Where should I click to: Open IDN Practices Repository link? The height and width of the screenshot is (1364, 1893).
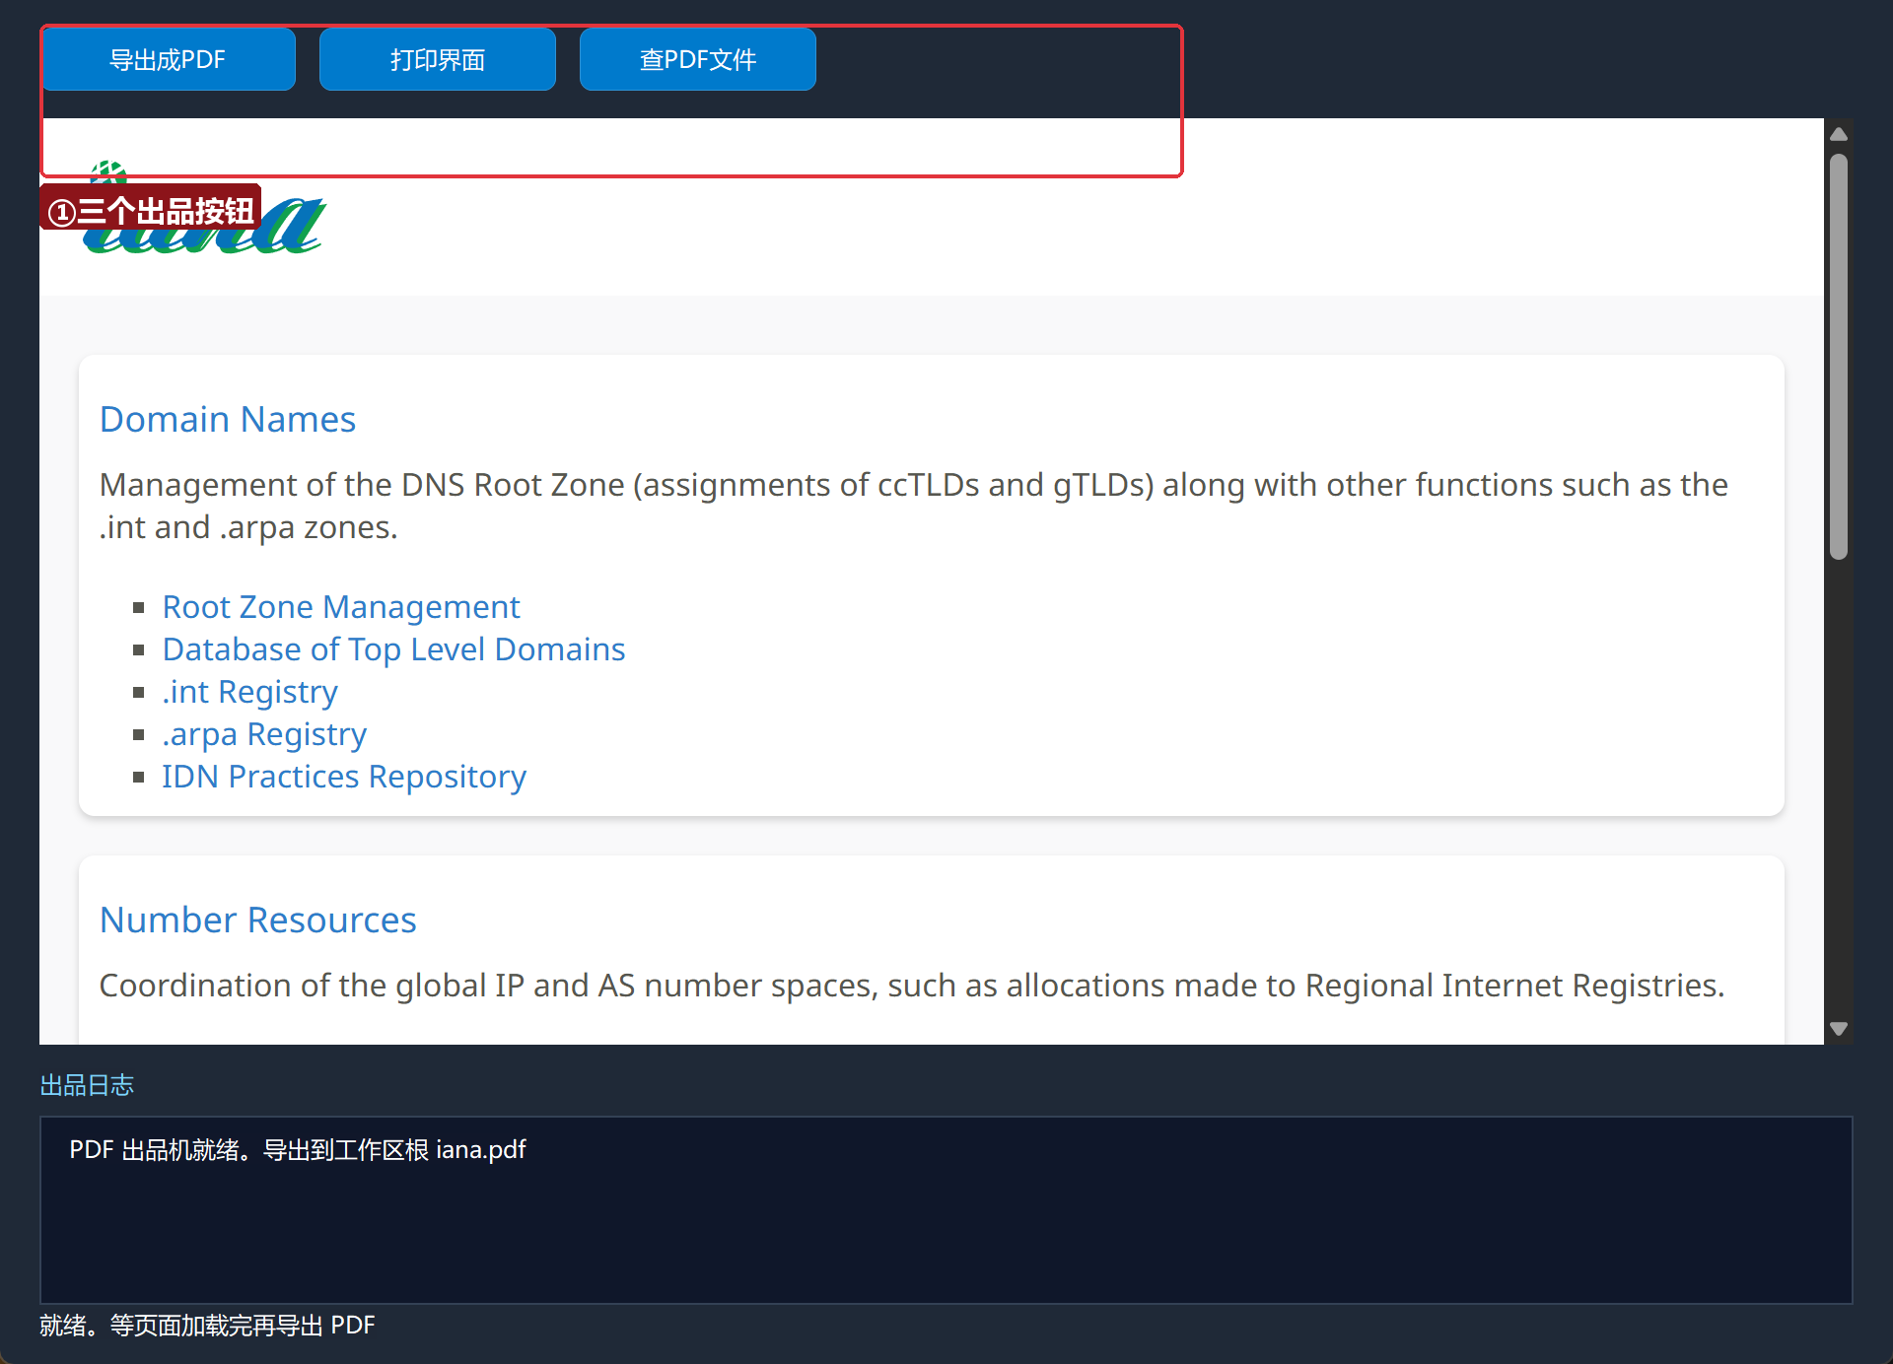[x=344, y=777]
